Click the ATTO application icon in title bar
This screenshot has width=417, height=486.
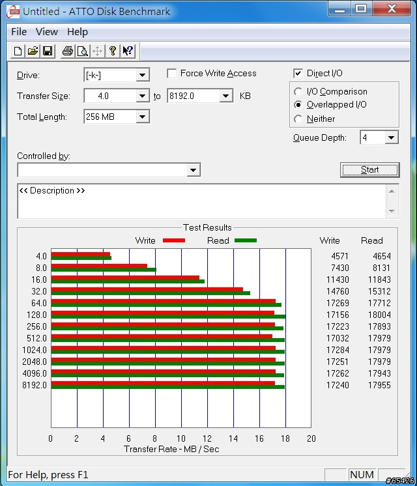13,12
